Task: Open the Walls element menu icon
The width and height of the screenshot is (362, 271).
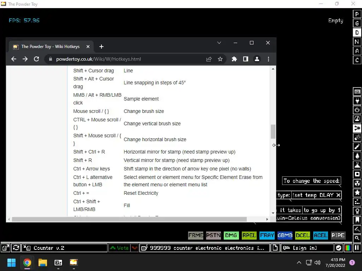Action: pos(357,91)
